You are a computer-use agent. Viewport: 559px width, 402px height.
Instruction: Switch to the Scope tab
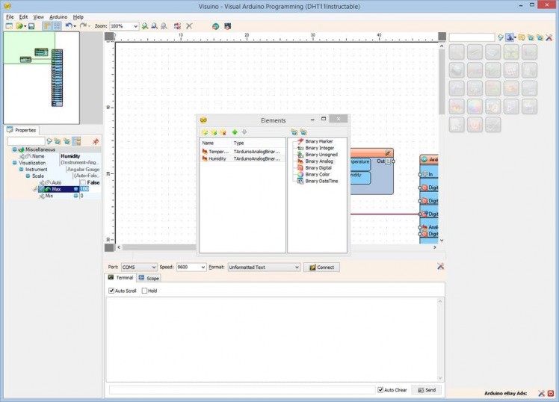point(149,278)
